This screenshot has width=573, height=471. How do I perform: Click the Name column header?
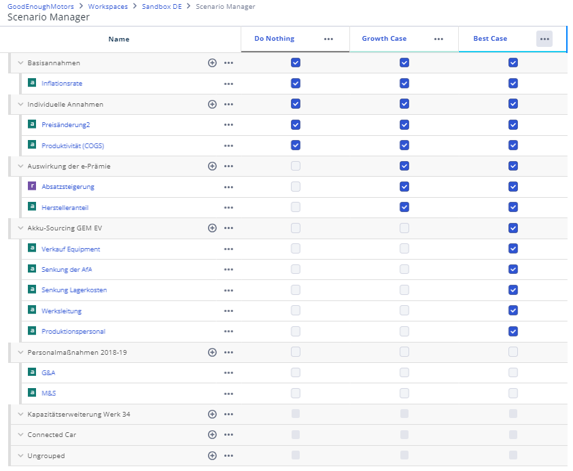118,39
